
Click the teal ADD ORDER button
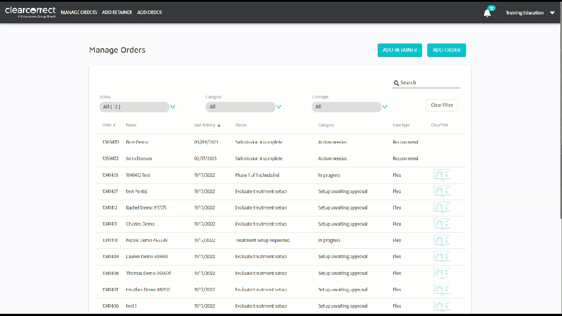pyautogui.click(x=447, y=50)
